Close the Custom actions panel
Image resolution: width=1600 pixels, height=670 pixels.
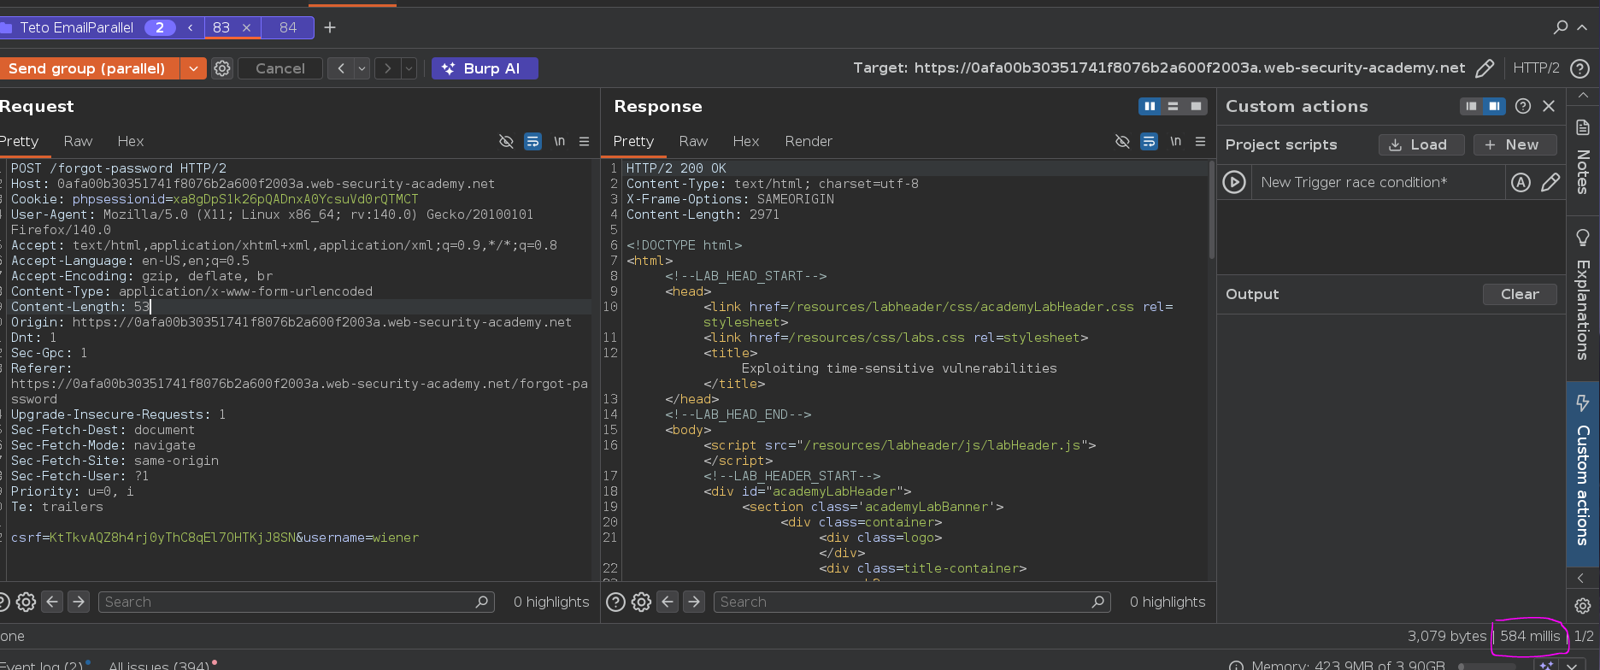(1549, 106)
